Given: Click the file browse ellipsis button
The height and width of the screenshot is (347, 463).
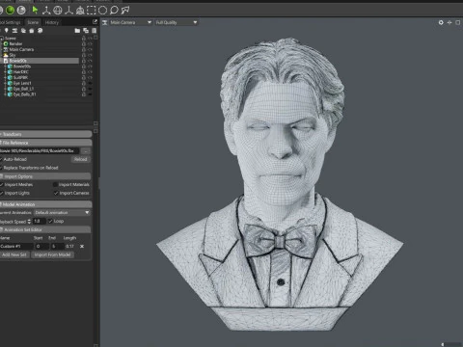Looking at the screenshot, I should (x=86, y=151).
